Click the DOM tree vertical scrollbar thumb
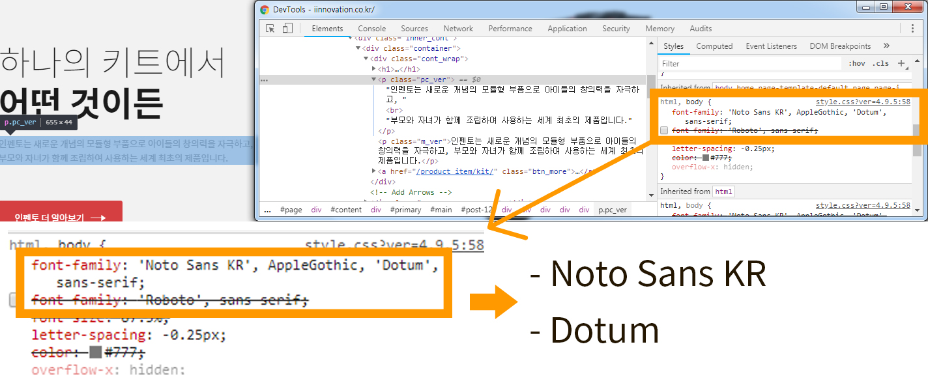The width and height of the screenshot is (928, 383). point(650,87)
